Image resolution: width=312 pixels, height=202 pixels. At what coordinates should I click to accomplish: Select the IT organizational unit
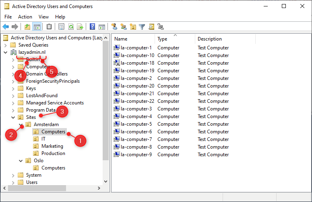click(x=43, y=139)
